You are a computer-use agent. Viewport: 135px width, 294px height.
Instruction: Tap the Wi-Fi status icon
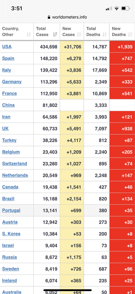pos(116,8)
